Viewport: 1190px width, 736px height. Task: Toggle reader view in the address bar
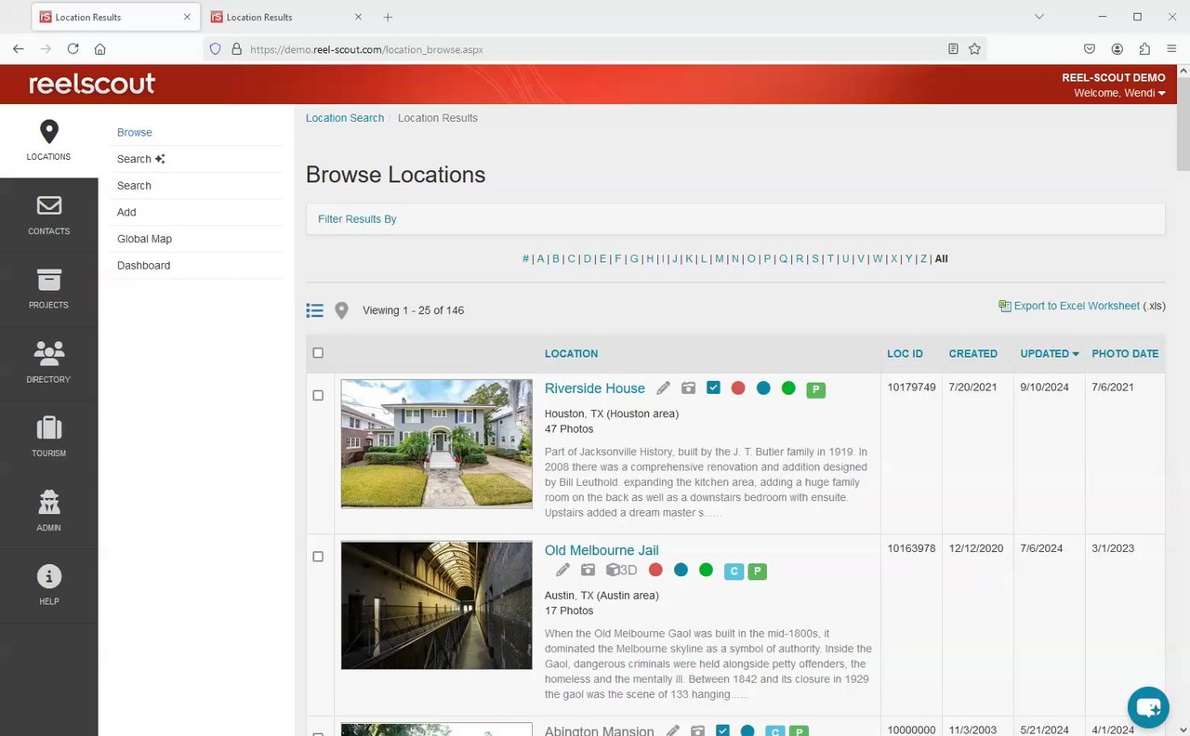coord(953,49)
